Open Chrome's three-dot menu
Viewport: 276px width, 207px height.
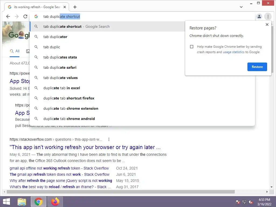coord(268,16)
